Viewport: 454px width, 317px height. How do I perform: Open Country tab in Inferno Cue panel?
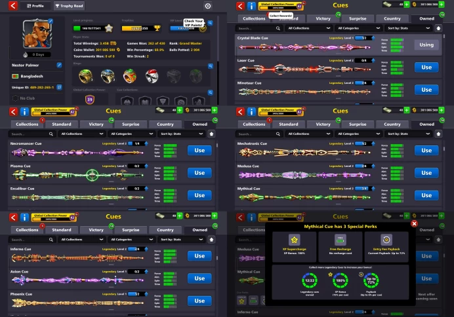[165, 230]
